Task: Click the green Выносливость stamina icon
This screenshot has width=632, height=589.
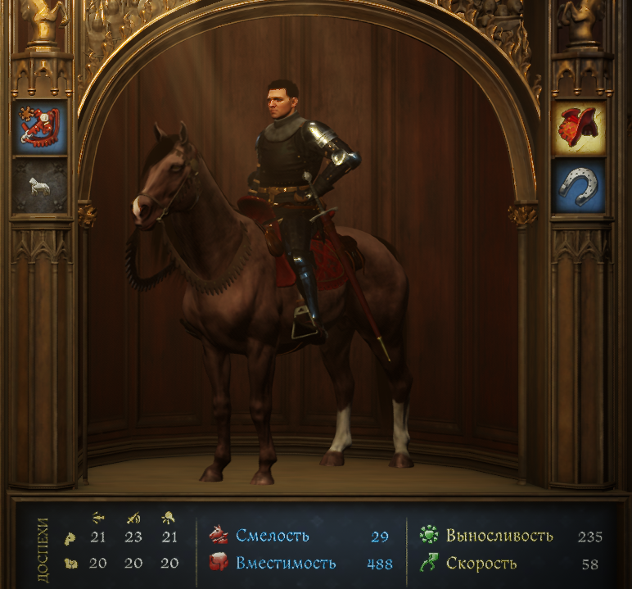Action: [429, 535]
